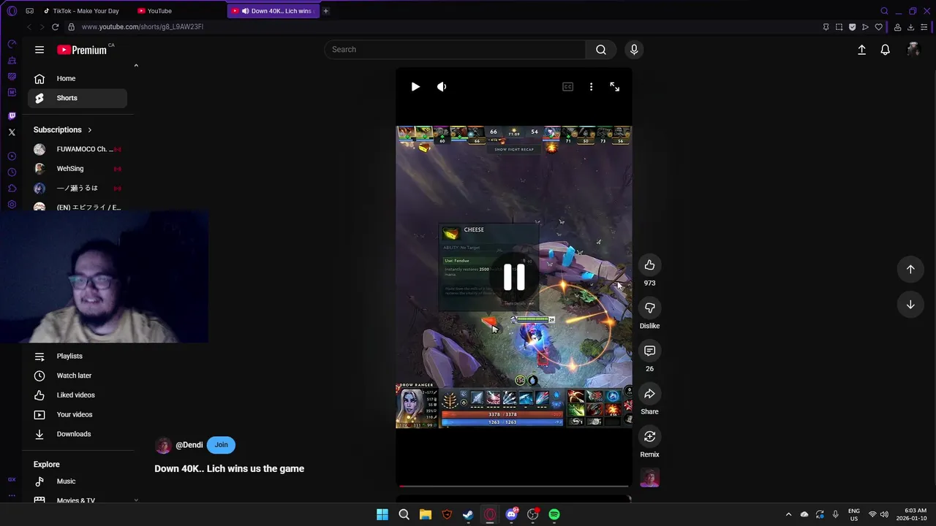
Task: Click the browser address bar URL
Action: coord(143,27)
